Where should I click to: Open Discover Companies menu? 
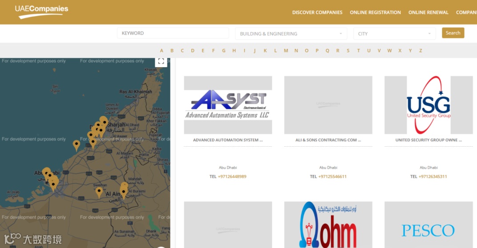click(317, 12)
